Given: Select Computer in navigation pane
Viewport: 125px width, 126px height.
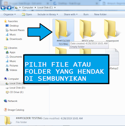Looking at the screenshot, I should click(14, 79).
